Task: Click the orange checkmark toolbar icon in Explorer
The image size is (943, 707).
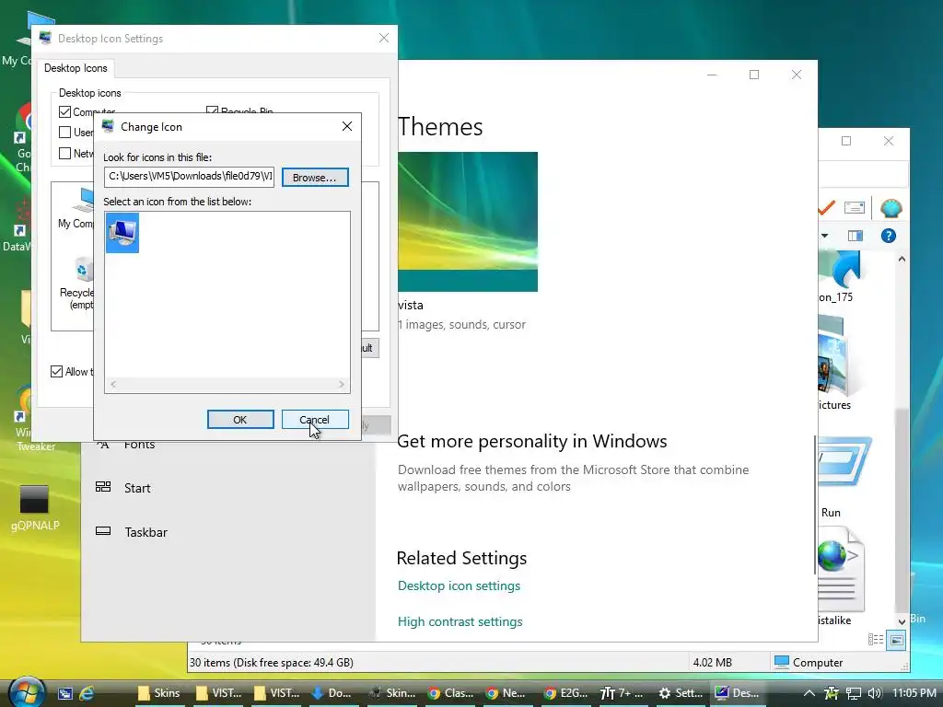Action: click(827, 208)
